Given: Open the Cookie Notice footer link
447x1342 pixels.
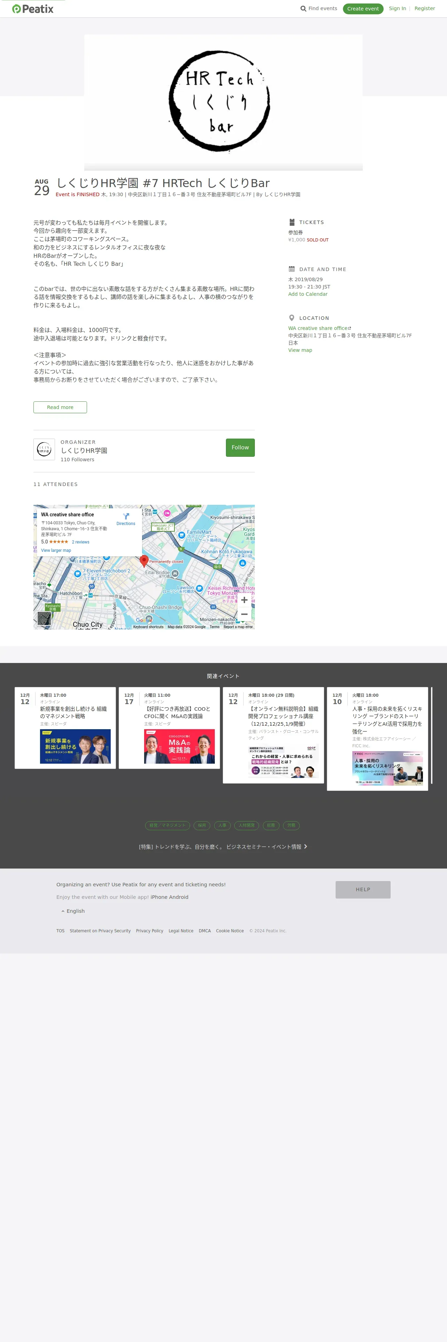Looking at the screenshot, I should (229, 931).
